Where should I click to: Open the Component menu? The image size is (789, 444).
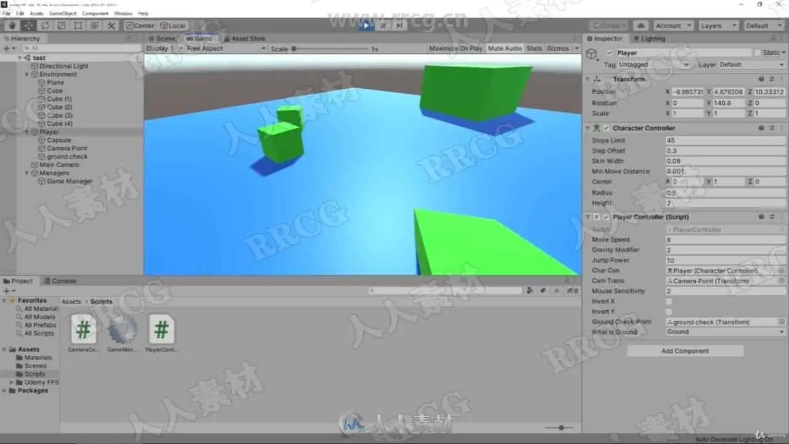coord(95,13)
